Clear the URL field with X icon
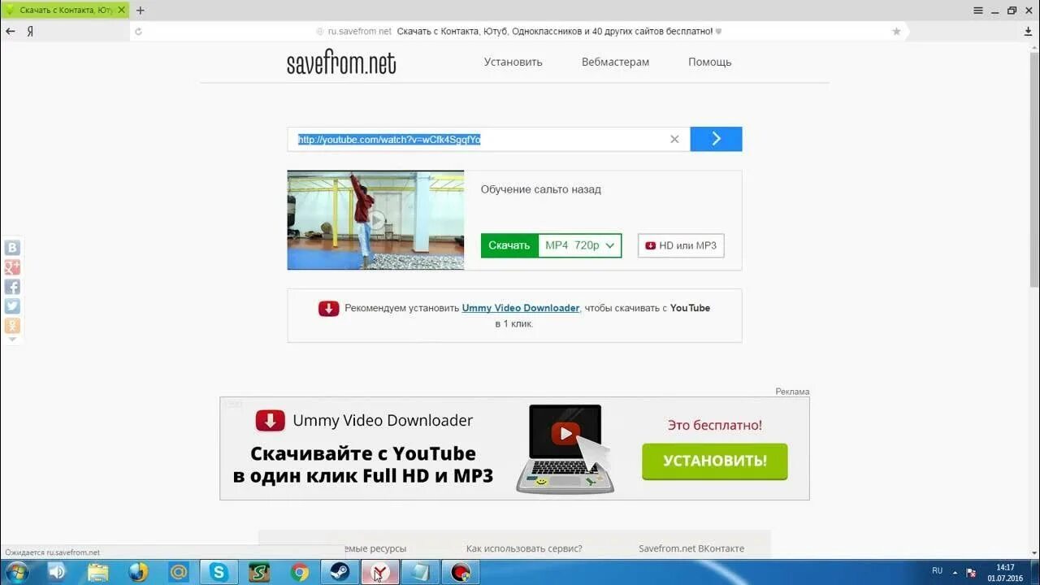 (x=674, y=139)
